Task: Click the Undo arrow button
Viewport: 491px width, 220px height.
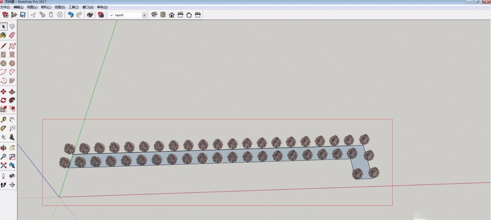Action: click(70, 15)
